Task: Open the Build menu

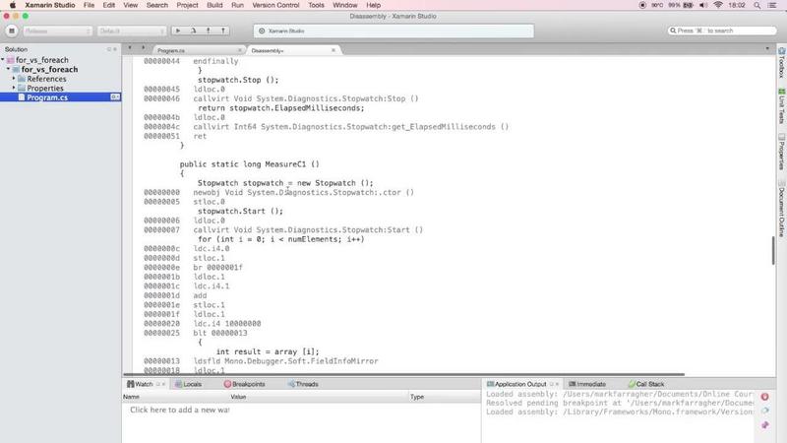Action: point(214,5)
